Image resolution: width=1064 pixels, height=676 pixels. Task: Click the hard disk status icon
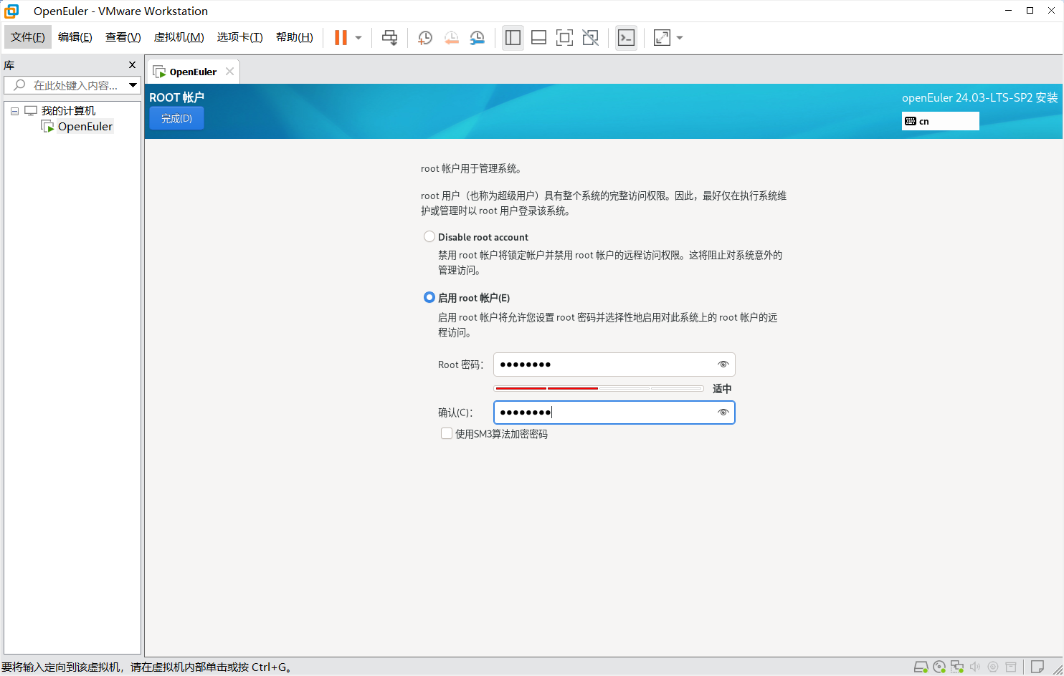[x=921, y=667]
